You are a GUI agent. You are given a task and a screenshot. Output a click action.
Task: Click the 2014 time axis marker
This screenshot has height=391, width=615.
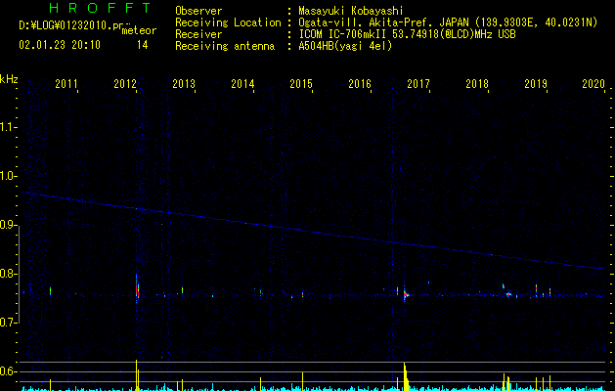(242, 83)
